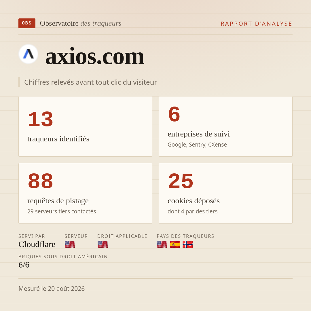Screen dimensions: 311x311
Task: Click the Briques sous droit américain label
Action: coord(63,257)
